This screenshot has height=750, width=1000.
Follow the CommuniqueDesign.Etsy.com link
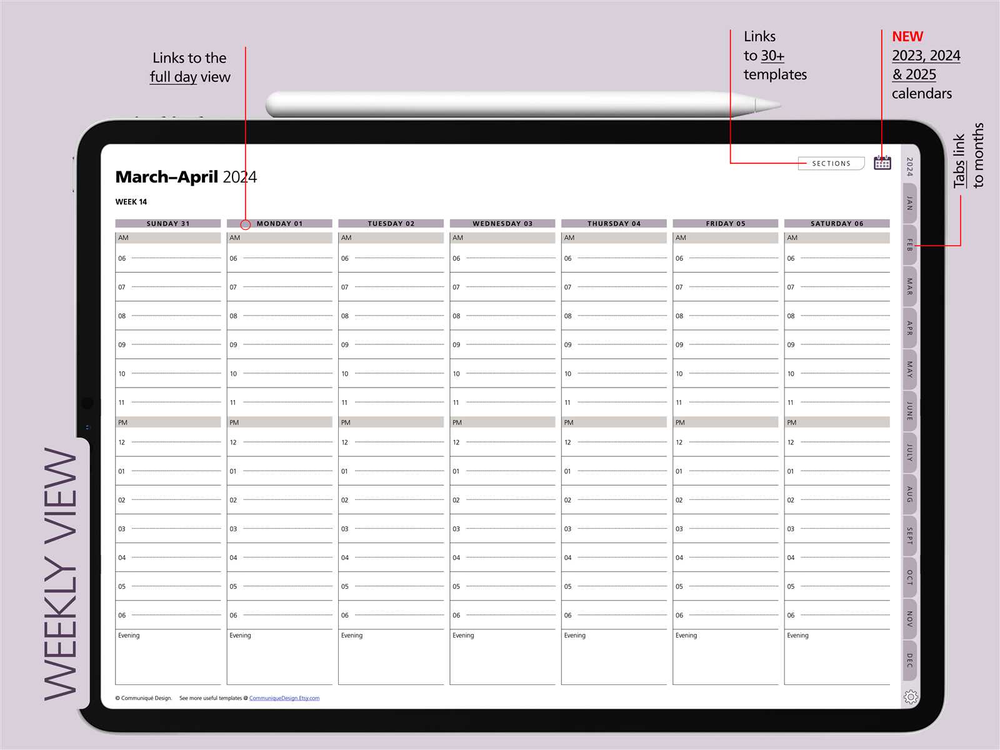[x=284, y=698]
